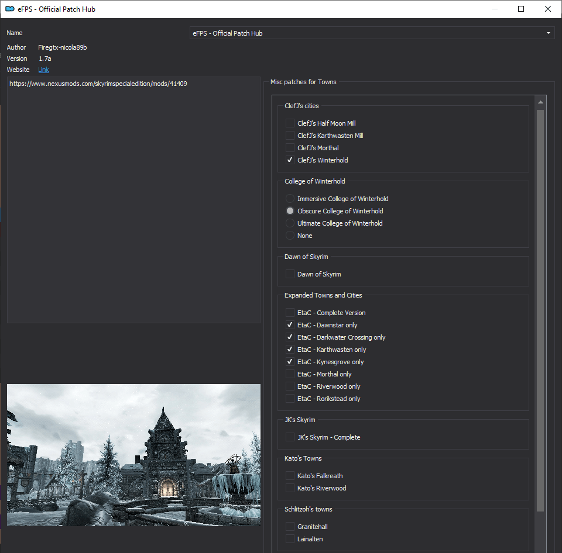This screenshot has height=553, width=562.
Task: Open the website Link
Action: (43, 70)
